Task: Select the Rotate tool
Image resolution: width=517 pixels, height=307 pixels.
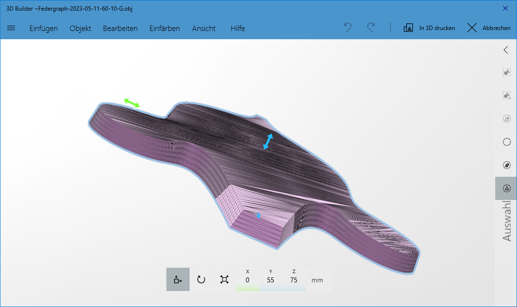Action: pyautogui.click(x=201, y=279)
